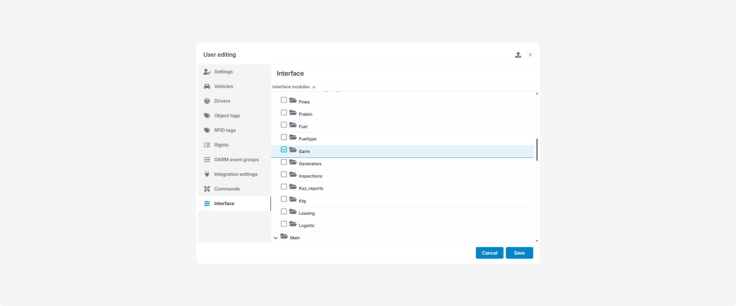Click the checklist icon beside Rights
This screenshot has height=306, width=736.
207,145
